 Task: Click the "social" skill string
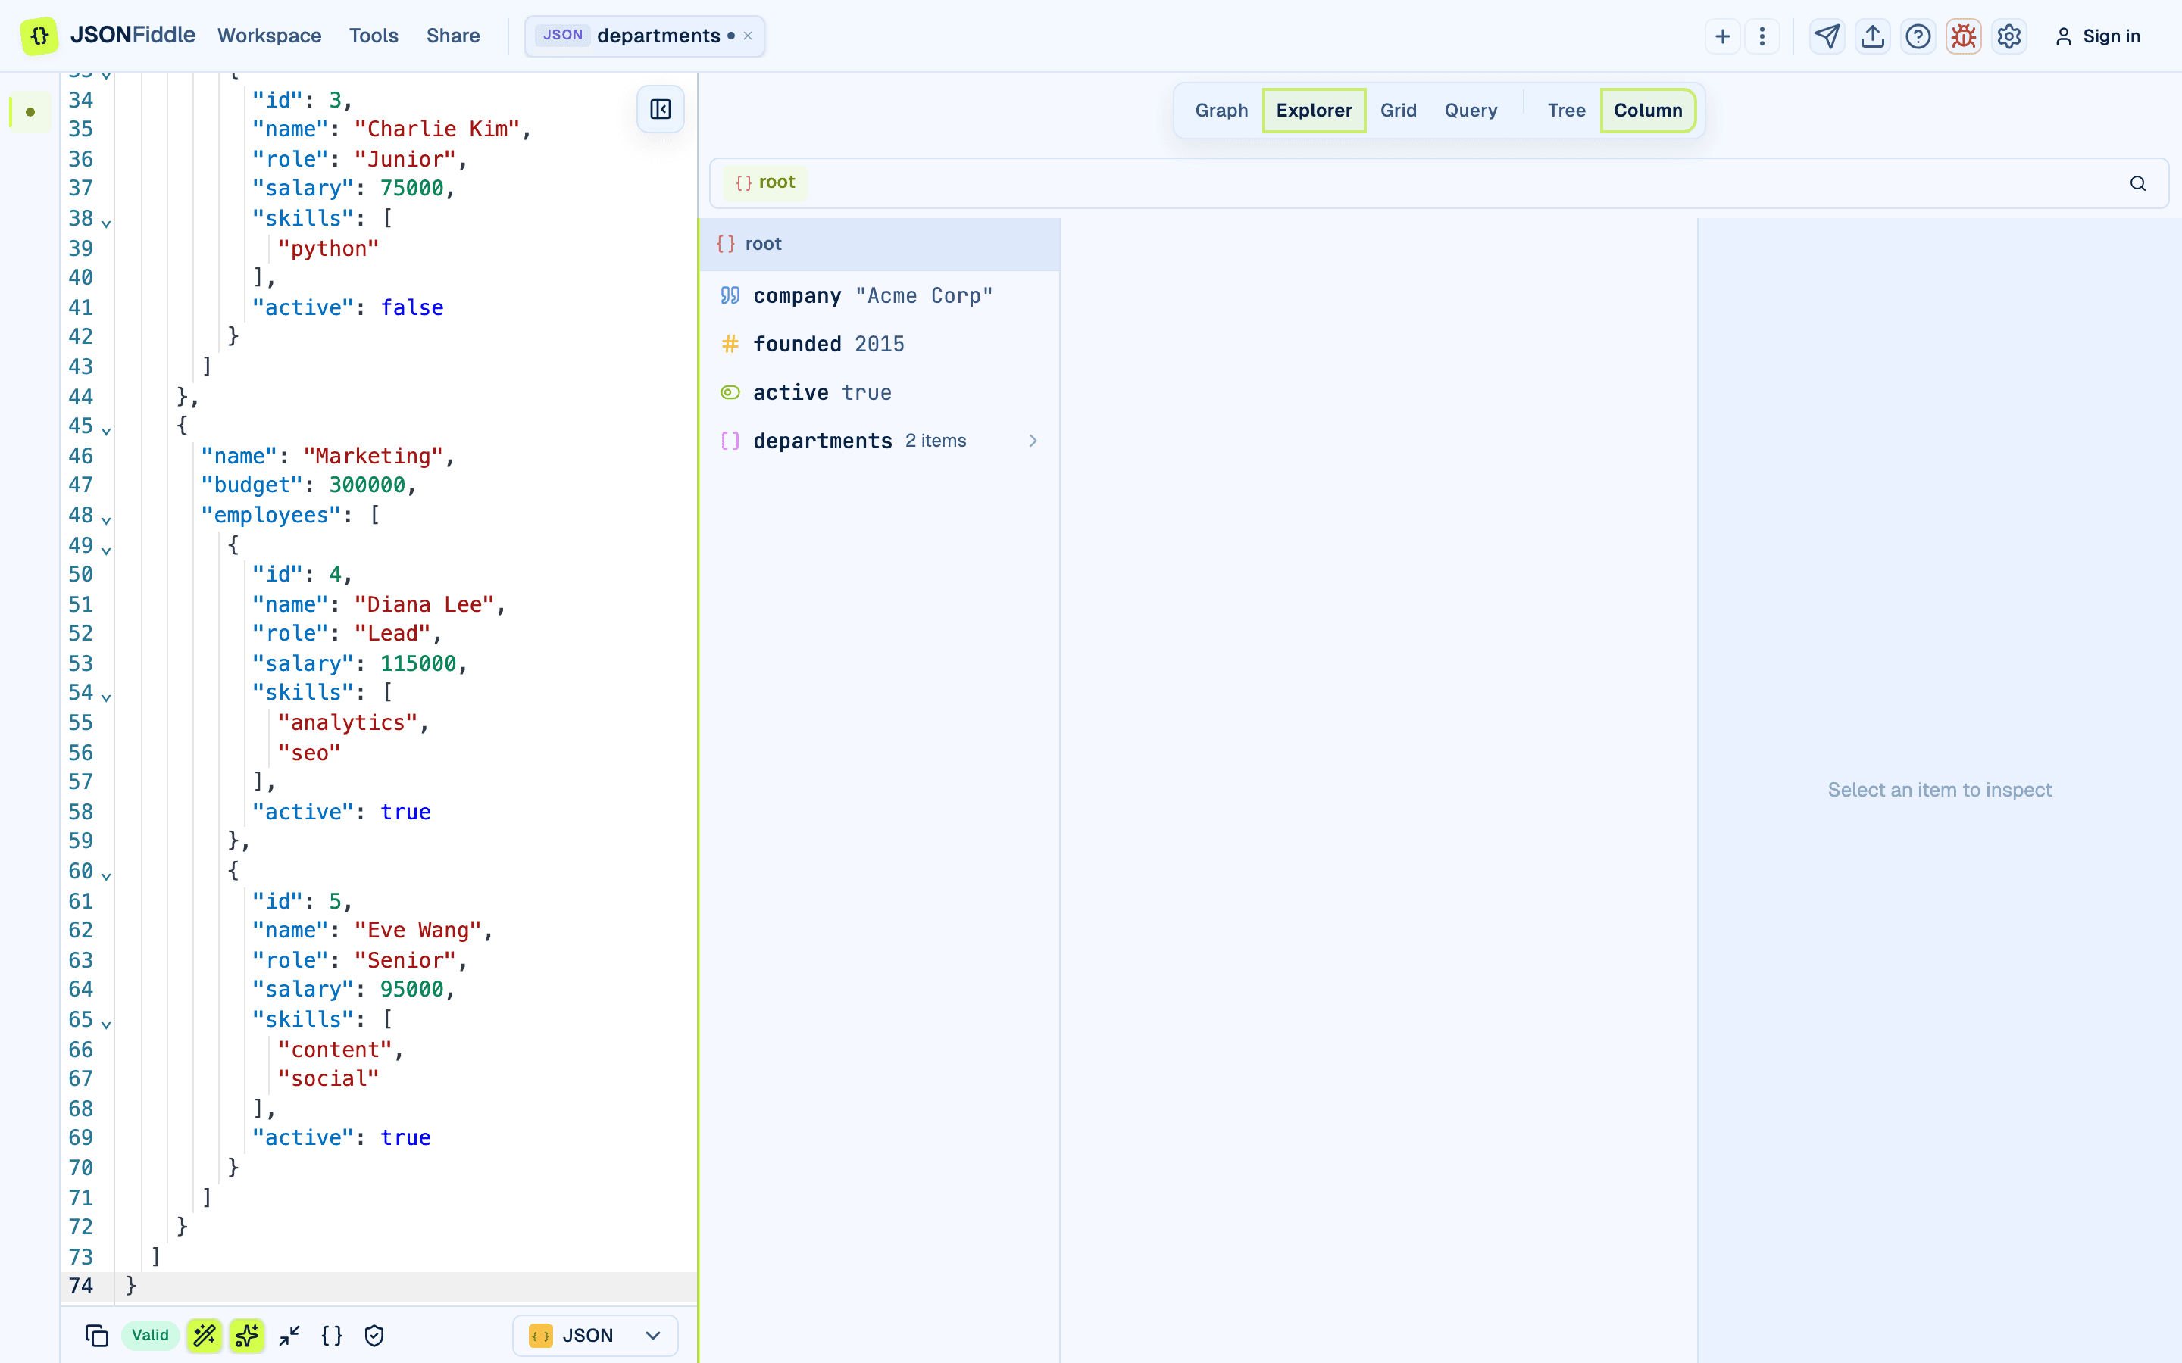328,1078
